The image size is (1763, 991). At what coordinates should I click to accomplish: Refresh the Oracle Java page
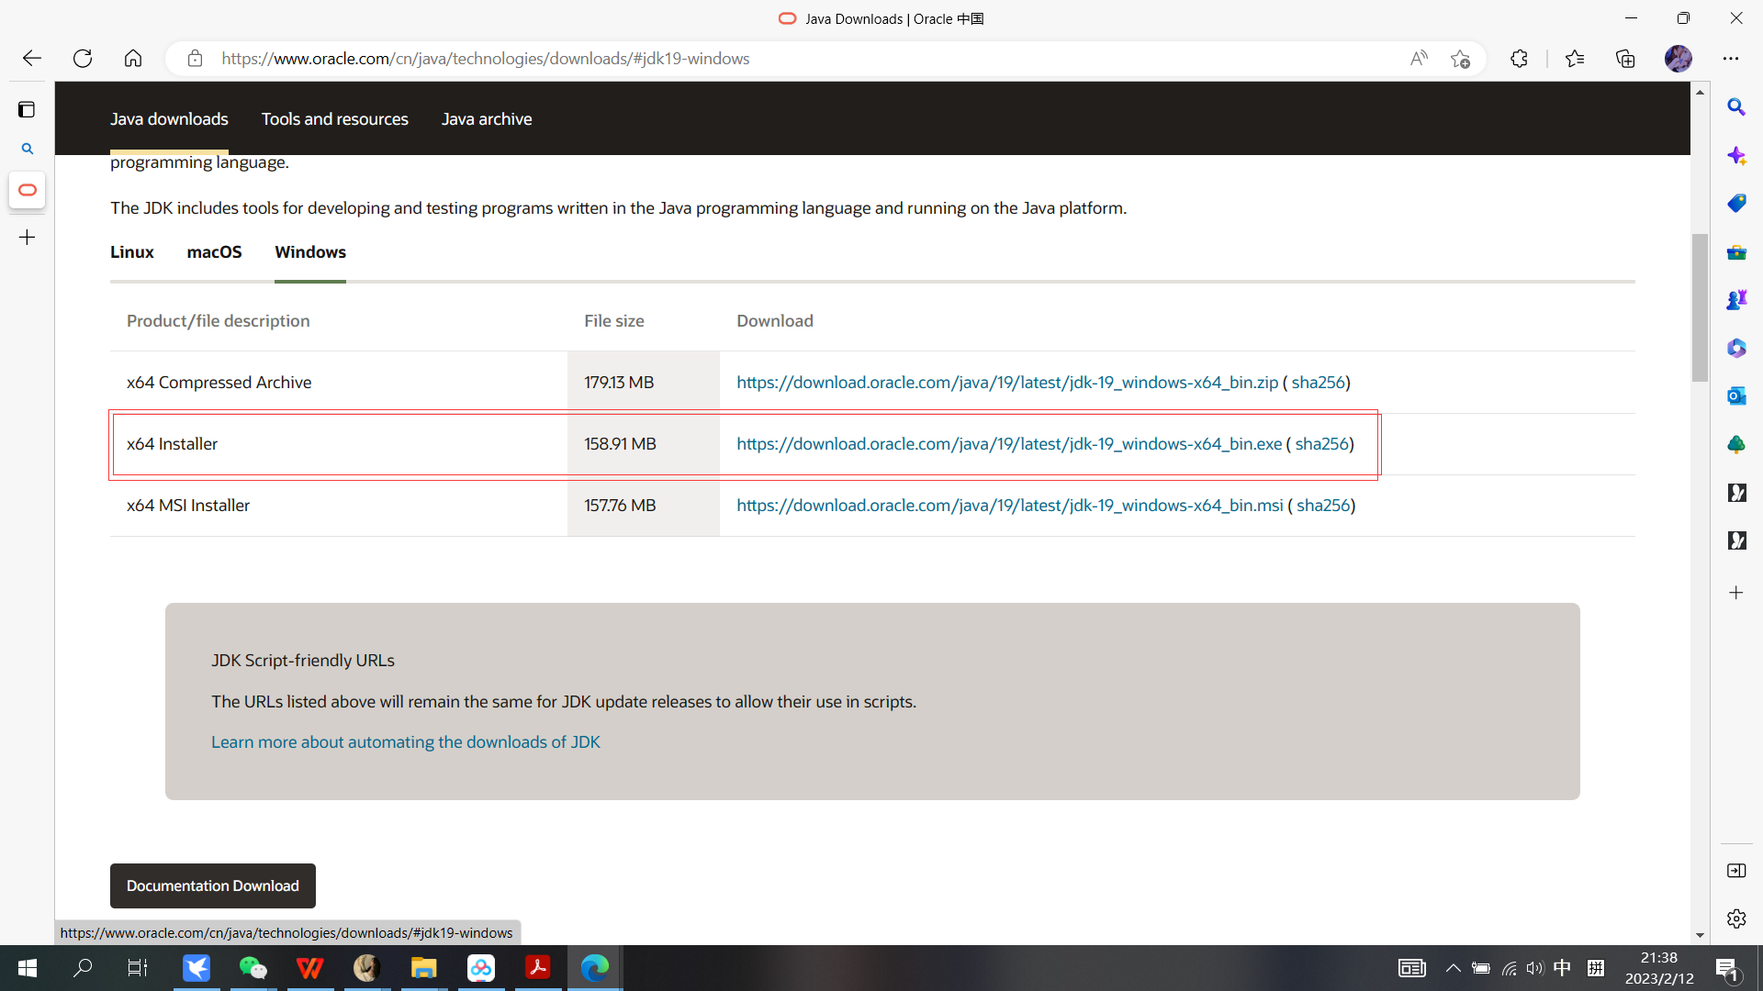point(83,59)
